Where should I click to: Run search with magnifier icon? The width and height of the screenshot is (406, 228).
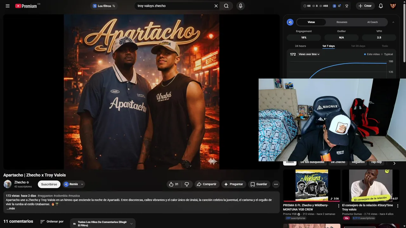[x=226, y=6]
